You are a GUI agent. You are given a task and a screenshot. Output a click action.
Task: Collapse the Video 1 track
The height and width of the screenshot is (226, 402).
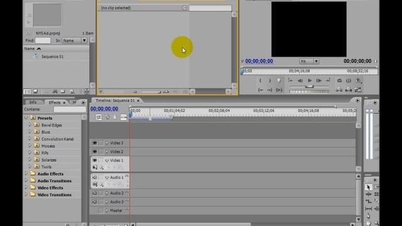(x=107, y=161)
